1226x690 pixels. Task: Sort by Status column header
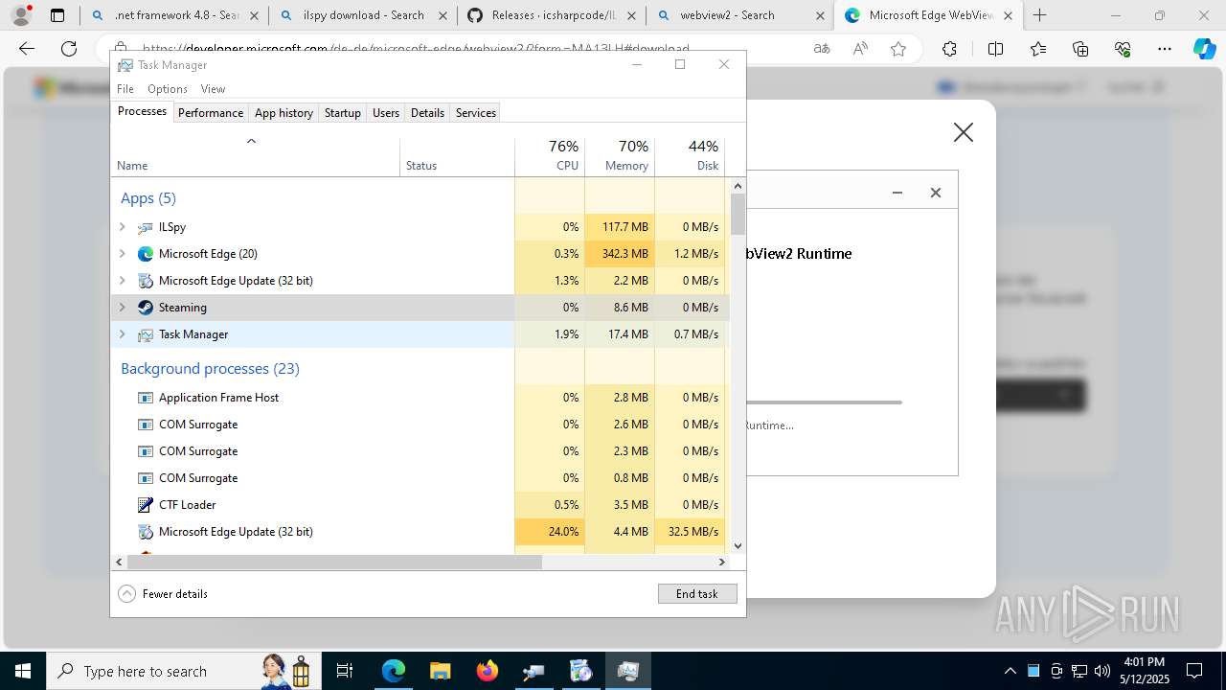pos(457,156)
